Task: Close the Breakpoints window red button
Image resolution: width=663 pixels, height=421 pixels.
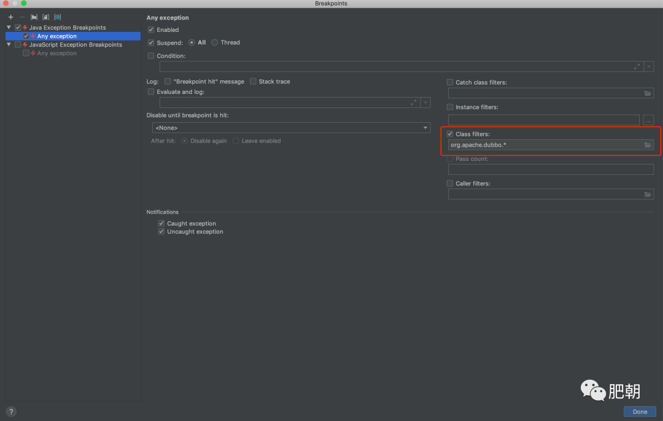Action: pos(6,4)
